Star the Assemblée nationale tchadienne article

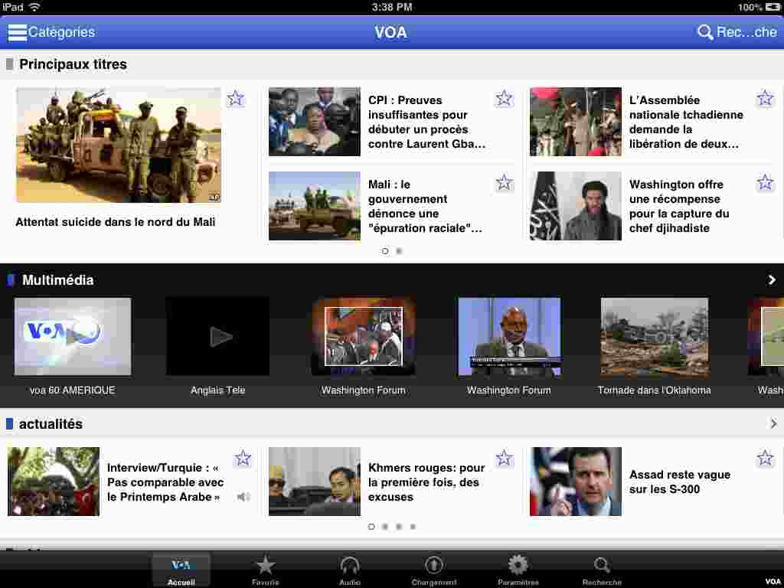pyautogui.click(x=765, y=99)
